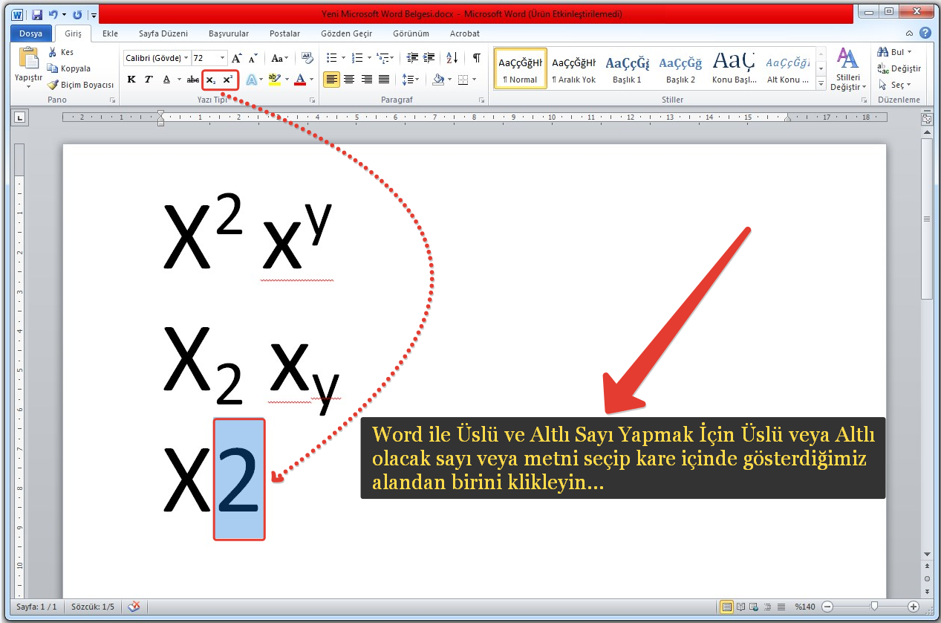Toggle center text alignment

pos(349,80)
